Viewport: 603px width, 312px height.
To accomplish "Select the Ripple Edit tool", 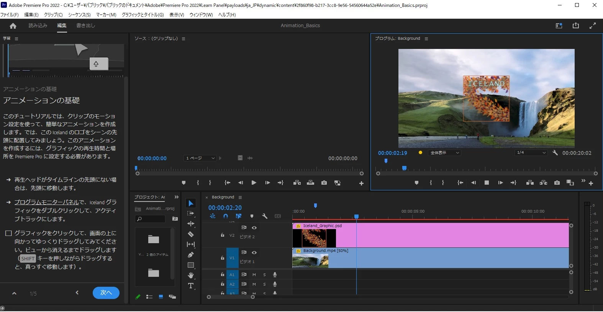I will pyautogui.click(x=191, y=224).
